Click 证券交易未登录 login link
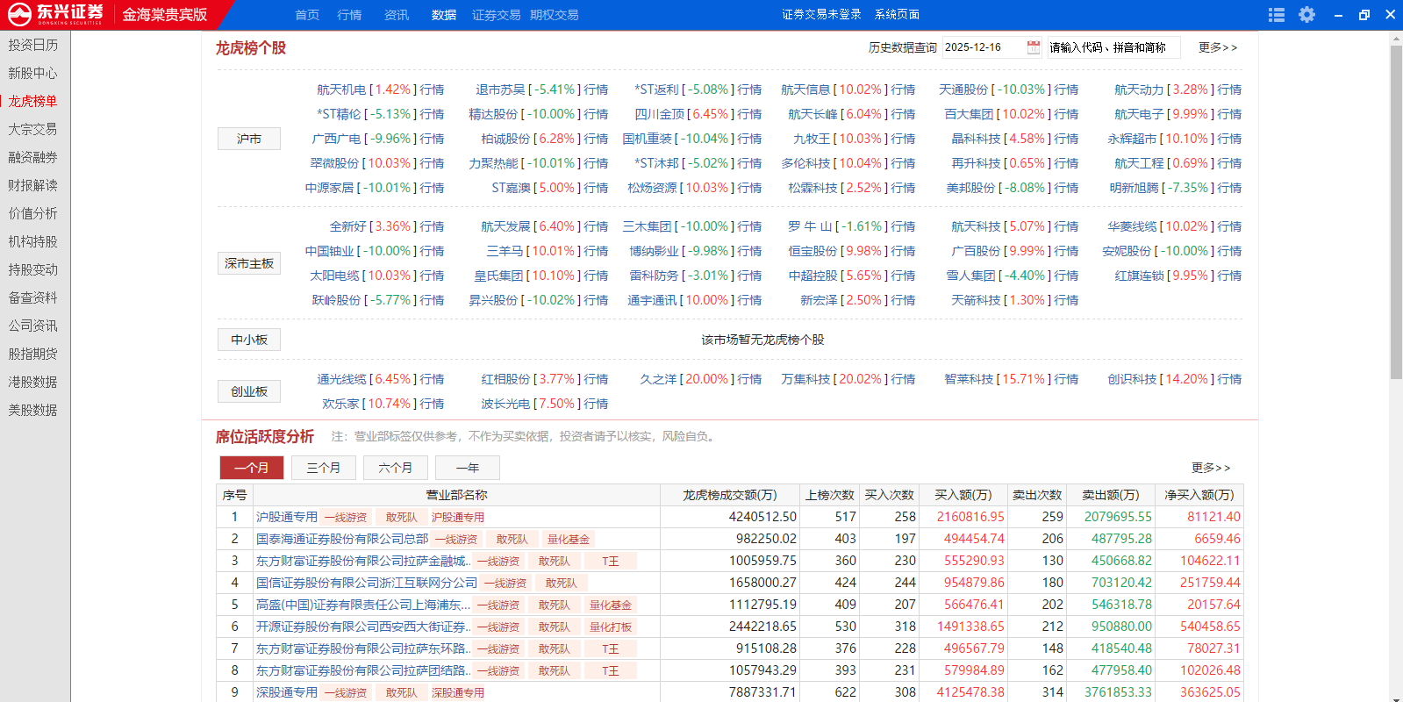Screen dimensions: 1403x702 click(821, 15)
